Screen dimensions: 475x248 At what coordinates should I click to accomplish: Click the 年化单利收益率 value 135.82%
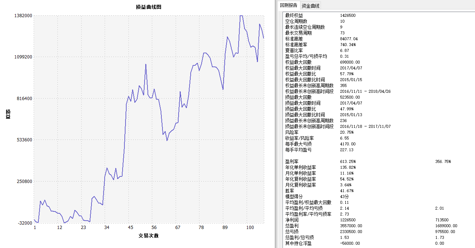(348, 167)
